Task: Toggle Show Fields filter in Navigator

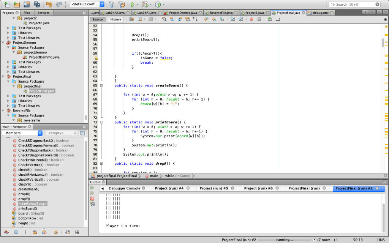Action: pos(16,232)
